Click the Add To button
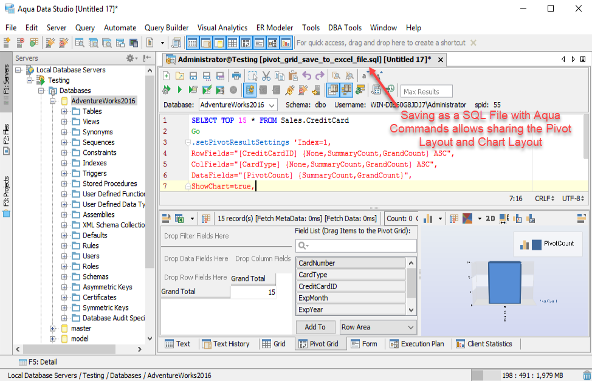This screenshot has width=592, height=381. tap(315, 327)
